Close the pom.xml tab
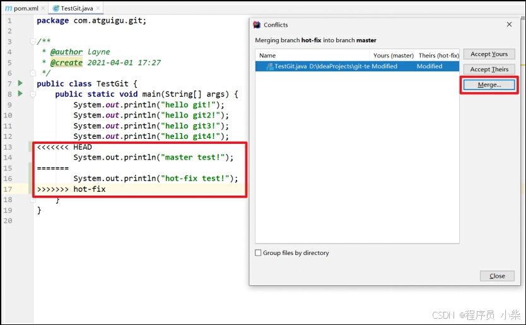The image size is (526, 325). coord(43,8)
